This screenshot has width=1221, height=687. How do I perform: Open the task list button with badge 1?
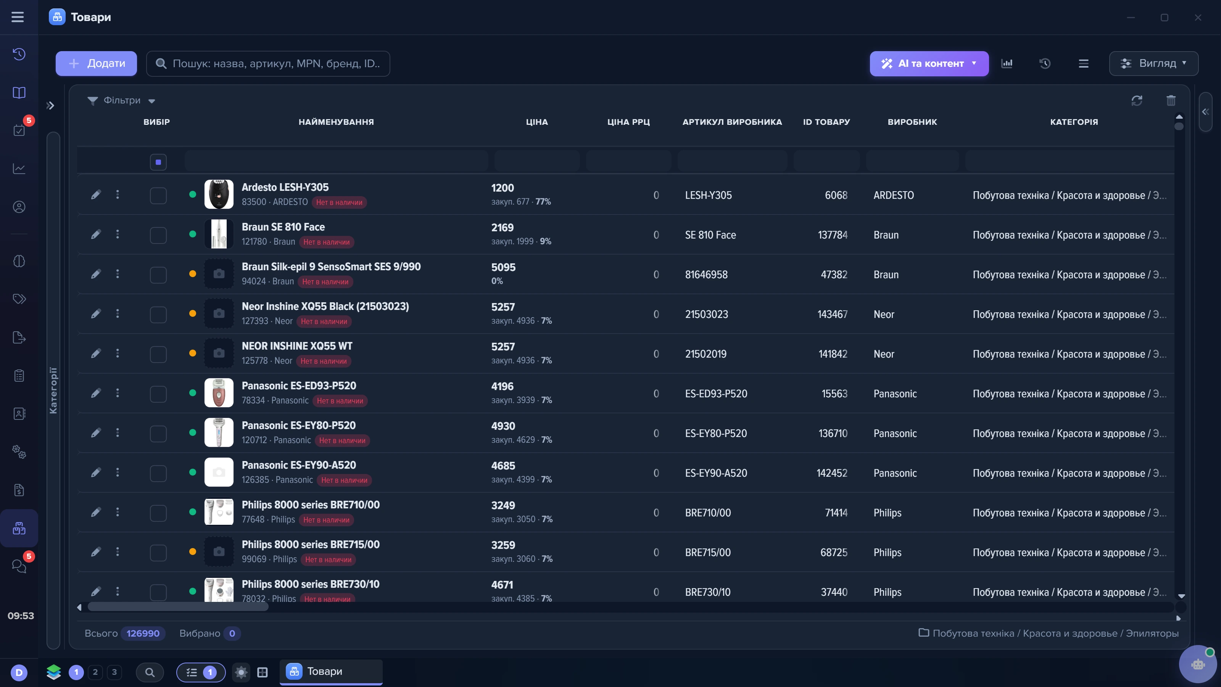pos(201,672)
